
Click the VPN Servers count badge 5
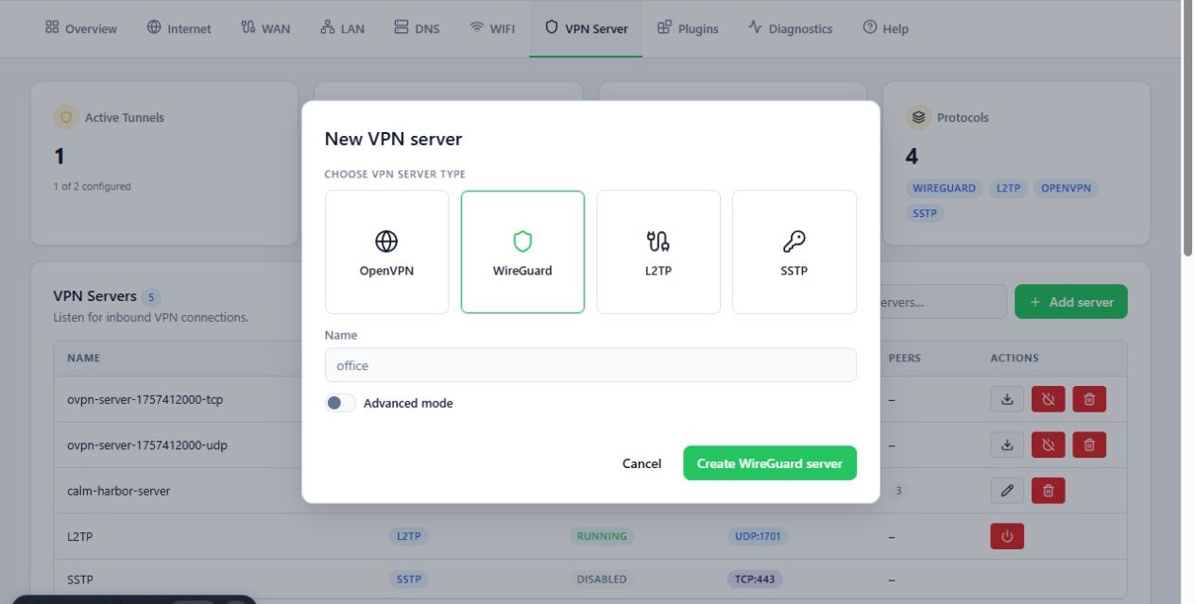coord(152,297)
